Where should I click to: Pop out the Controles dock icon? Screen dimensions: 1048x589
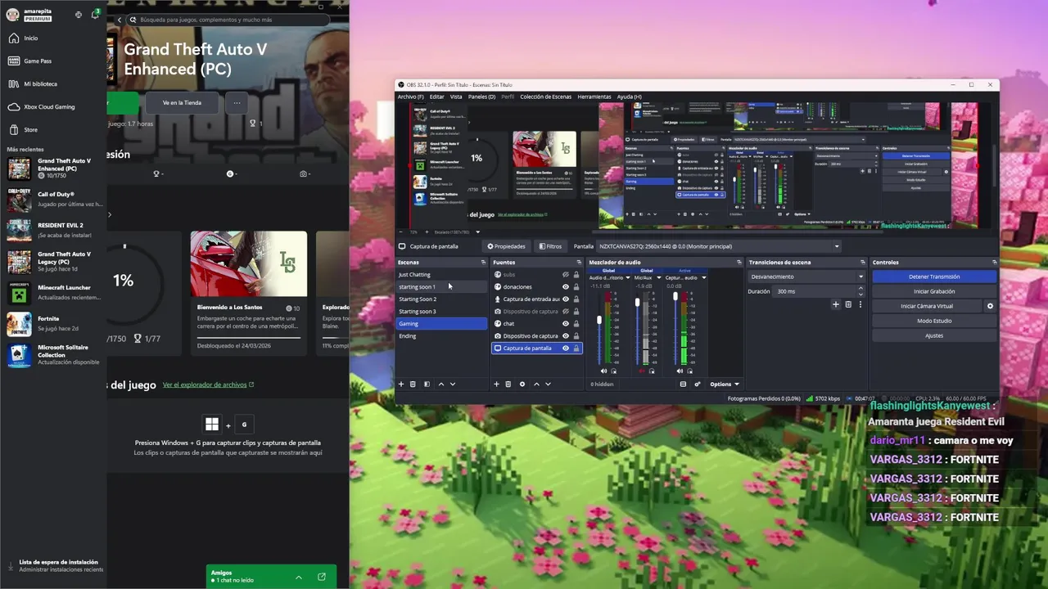pyautogui.click(x=994, y=263)
